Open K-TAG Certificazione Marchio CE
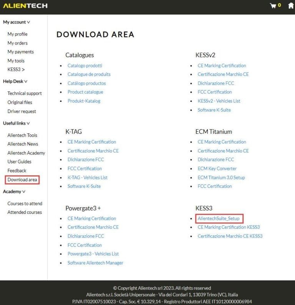The height and width of the screenshot is (305, 295). coord(93,151)
